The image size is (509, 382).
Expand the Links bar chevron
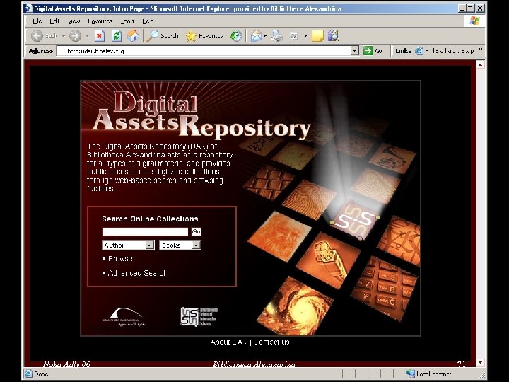click(481, 50)
